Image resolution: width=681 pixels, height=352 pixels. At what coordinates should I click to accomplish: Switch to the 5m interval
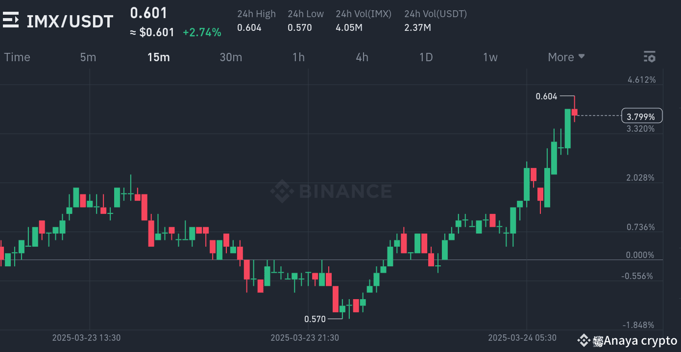(88, 57)
